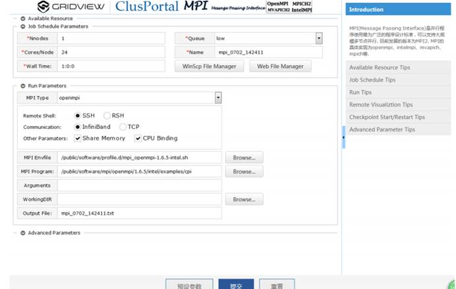Collapse the right help panel handle
The width and height of the screenshot is (456, 289).
344,137
